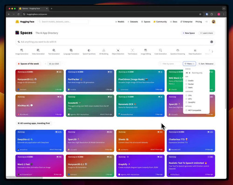Open the Docs nav item

[173, 22]
